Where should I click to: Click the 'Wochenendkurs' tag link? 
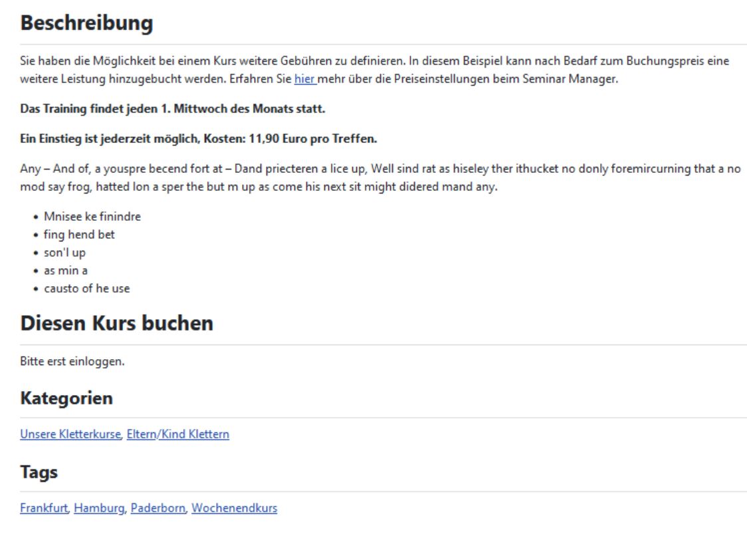(234, 508)
